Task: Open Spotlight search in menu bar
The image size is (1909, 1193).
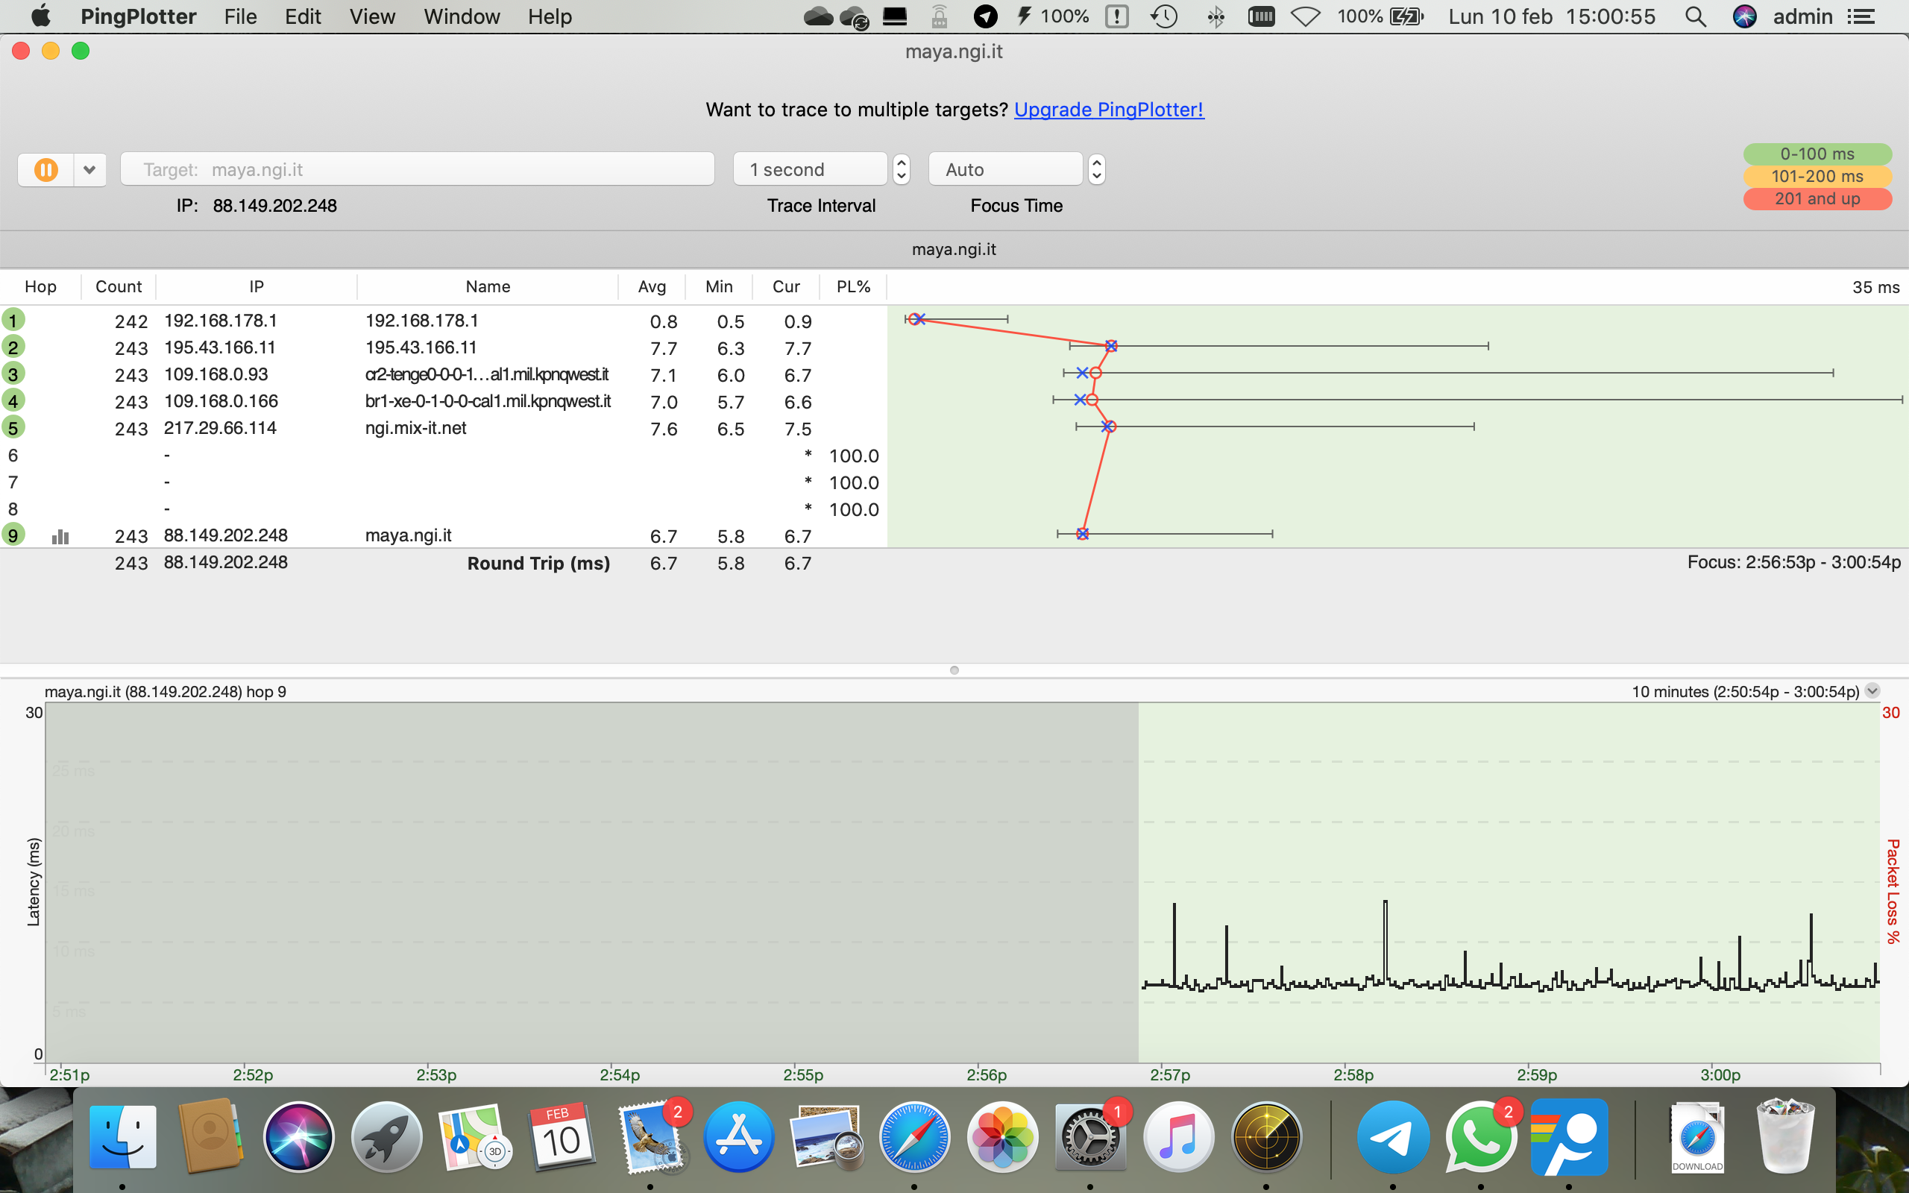Action: (1694, 16)
